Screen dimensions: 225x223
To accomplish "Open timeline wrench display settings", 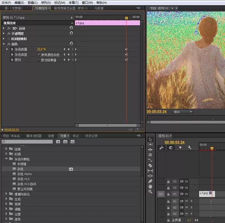I will (x=190, y=147).
